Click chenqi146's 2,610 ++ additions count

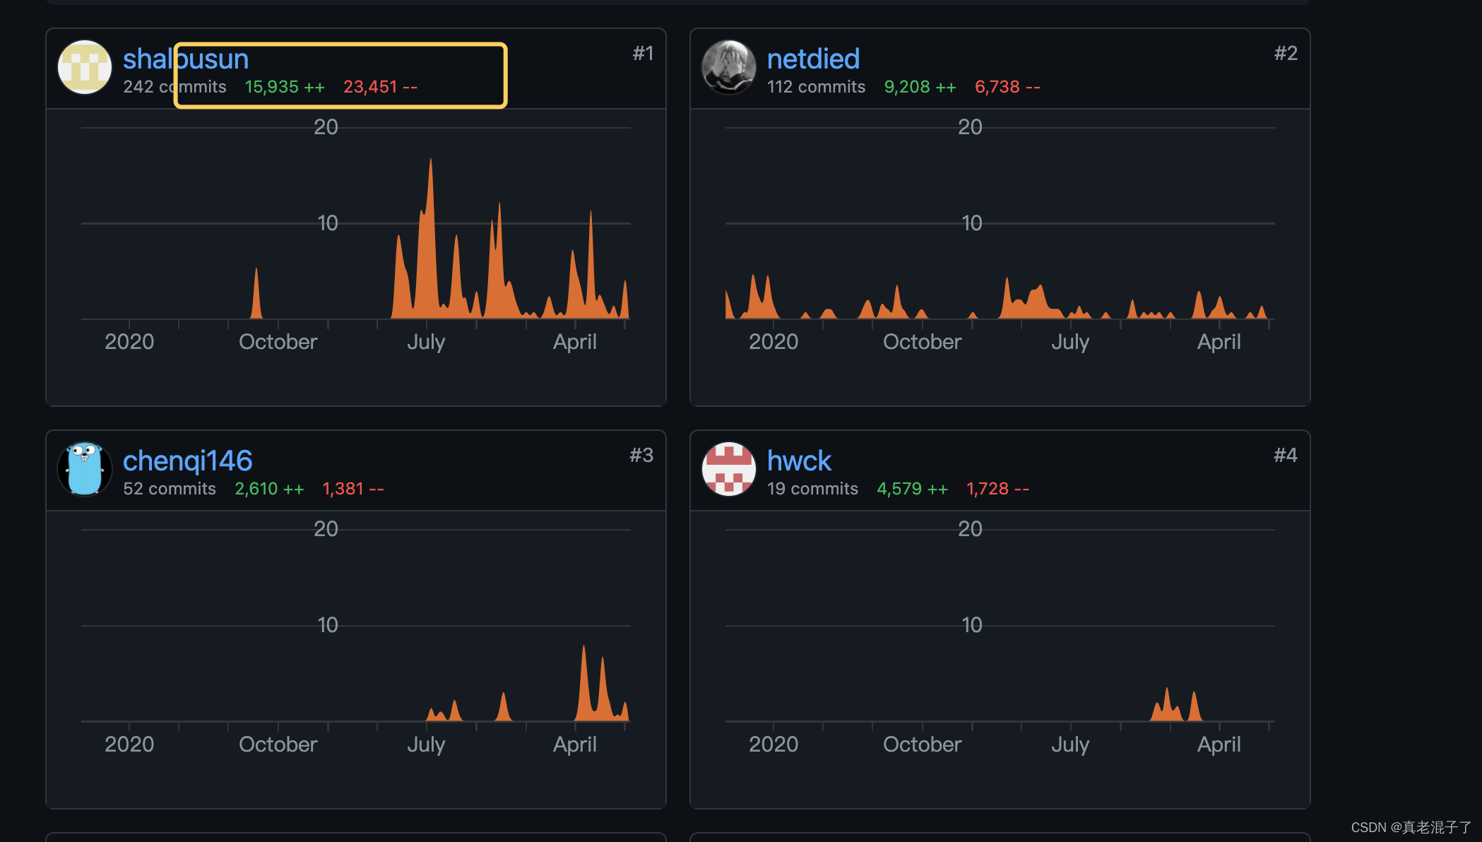point(269,489)
